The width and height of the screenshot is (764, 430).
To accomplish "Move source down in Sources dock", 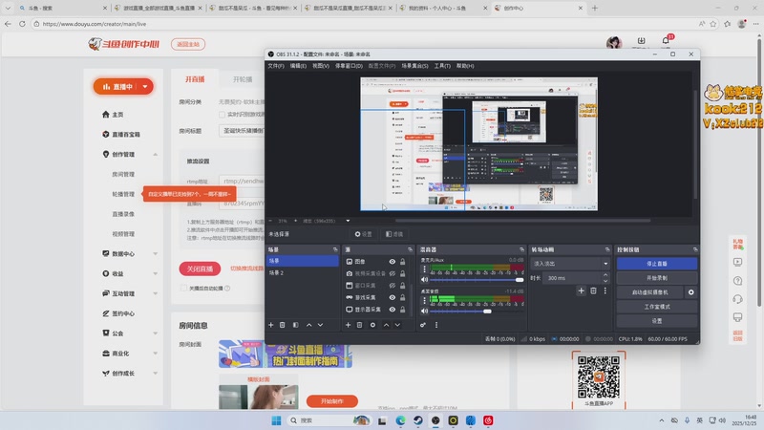I will pos(397,325).
